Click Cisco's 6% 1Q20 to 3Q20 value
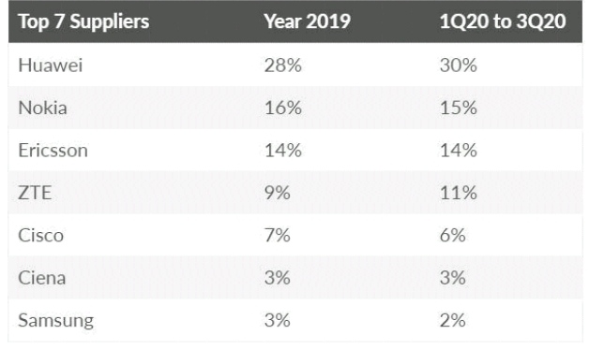 tap(453, 236)
